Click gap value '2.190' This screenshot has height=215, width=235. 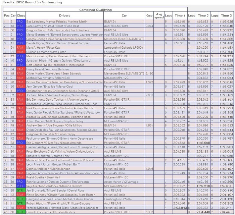pos(149,73)
